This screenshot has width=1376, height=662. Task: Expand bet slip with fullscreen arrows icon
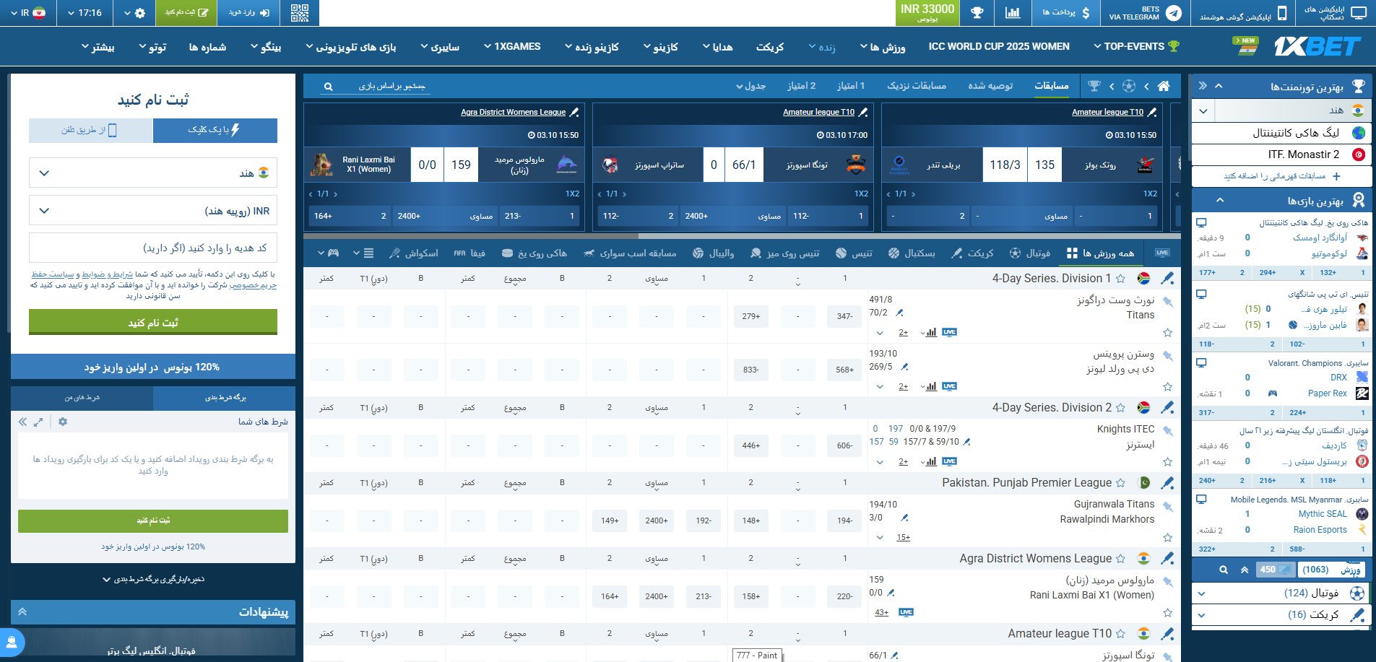click(x=38, y=422)
